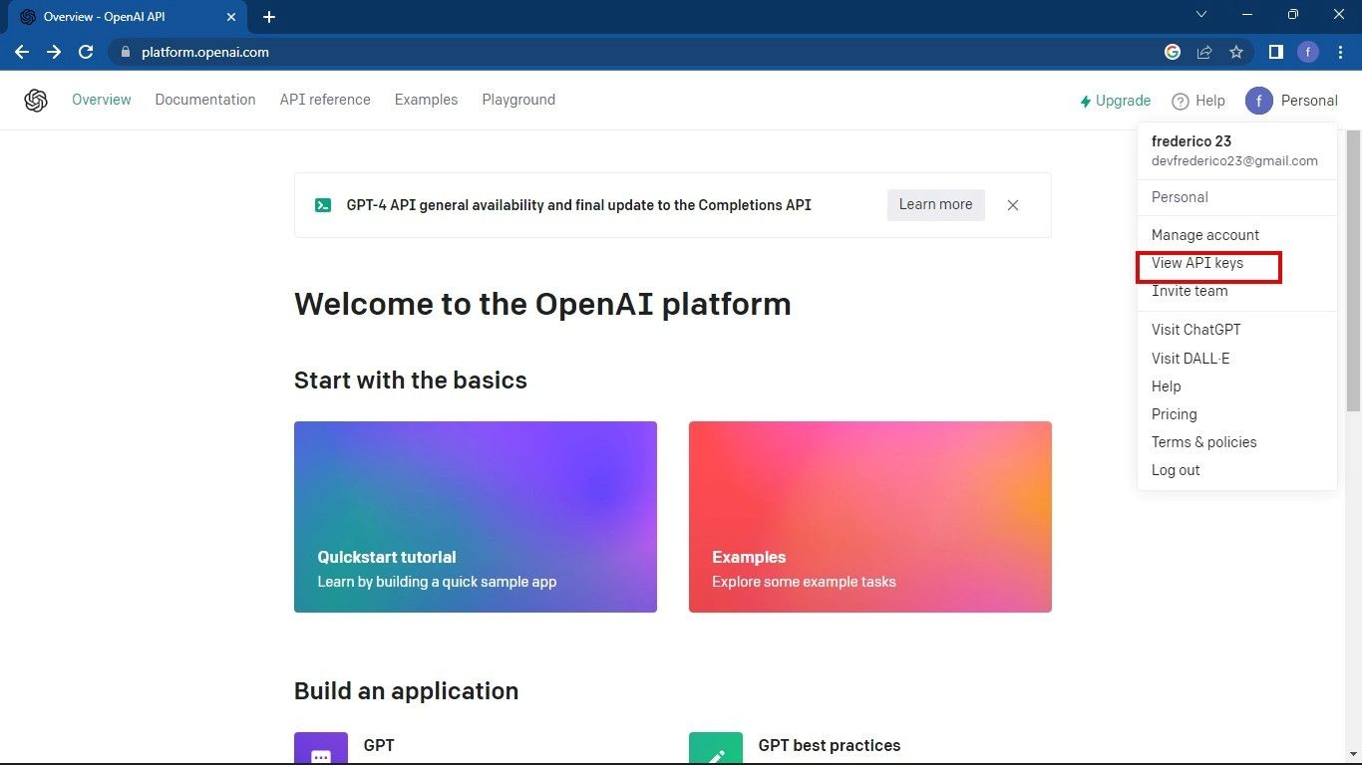Click the browser share icon

tap(1204, 52)
